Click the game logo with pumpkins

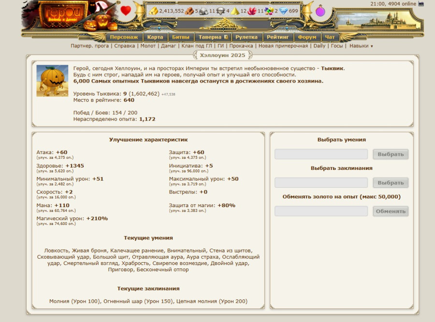pos(60,15)
